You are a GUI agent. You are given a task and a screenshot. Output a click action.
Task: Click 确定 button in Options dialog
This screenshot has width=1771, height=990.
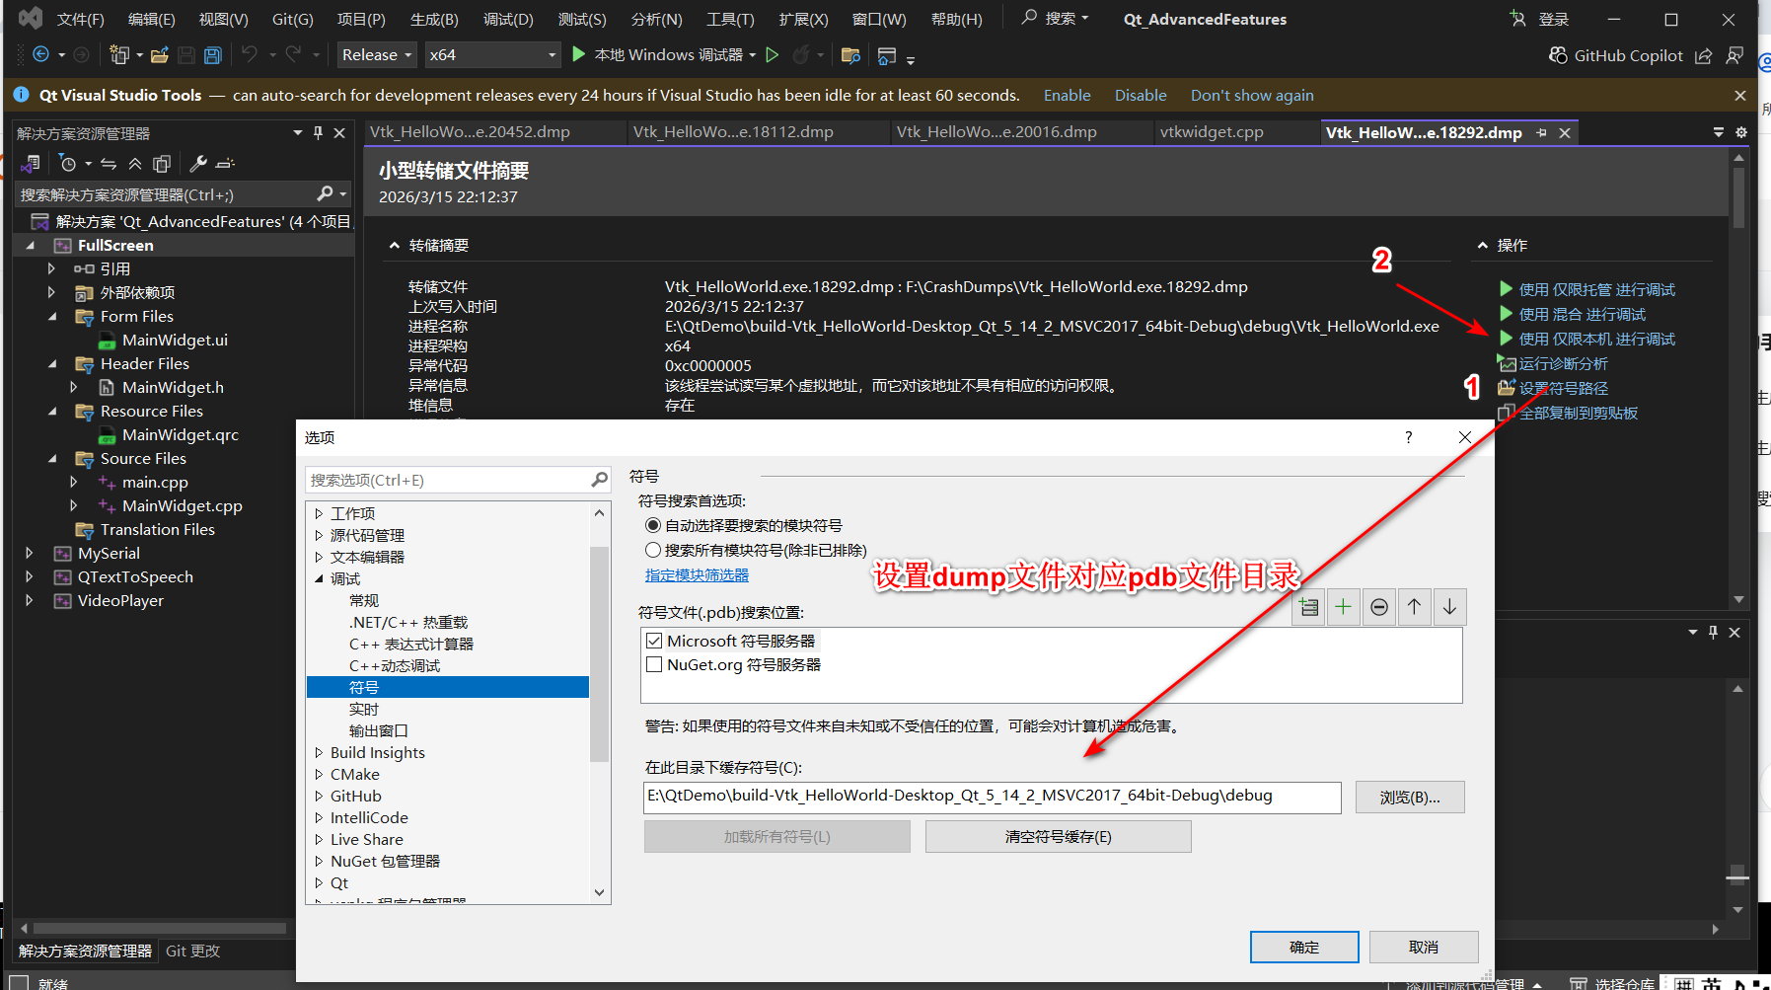1304,948
